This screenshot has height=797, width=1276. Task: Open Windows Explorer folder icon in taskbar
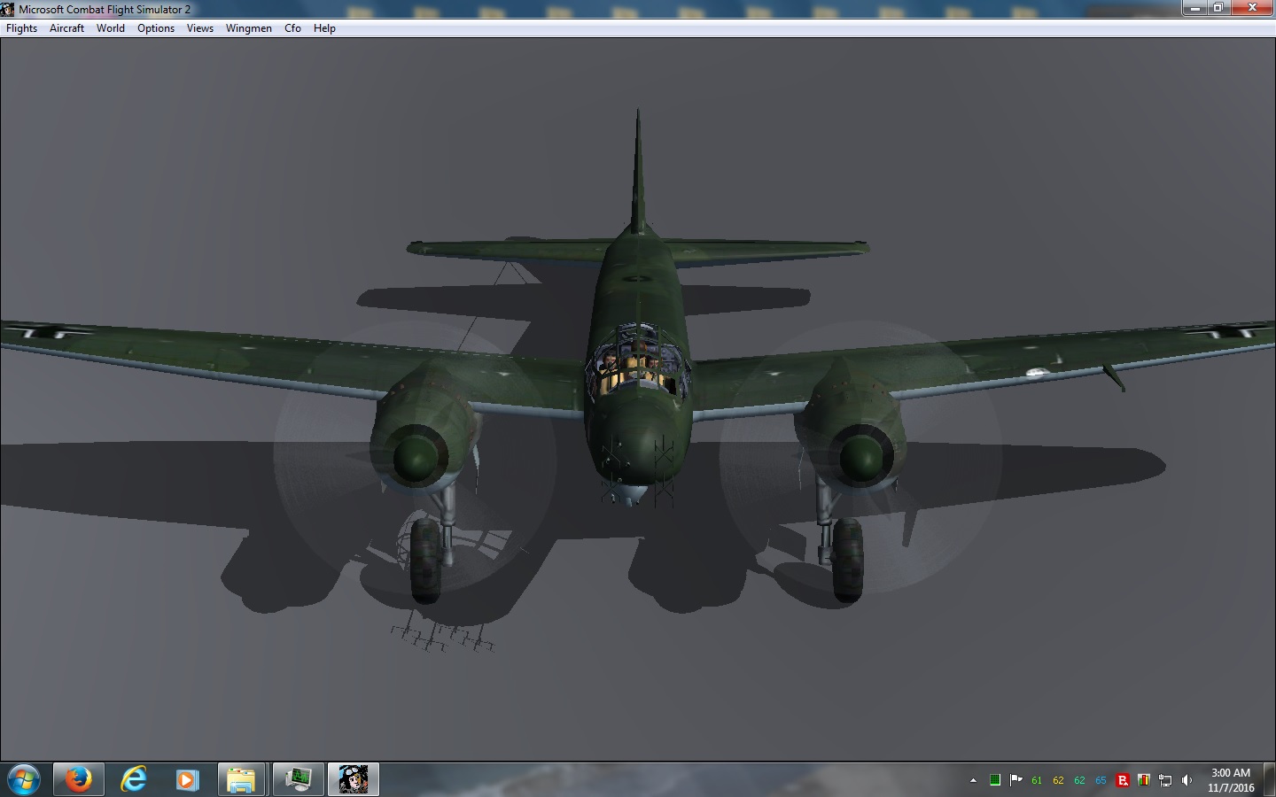pos(242,779)
